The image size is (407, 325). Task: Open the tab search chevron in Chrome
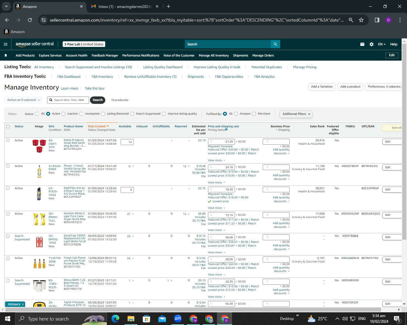click(x=6, y=6)
